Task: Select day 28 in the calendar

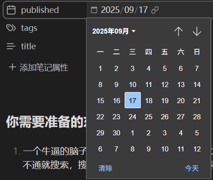Action: pos(197,117)
